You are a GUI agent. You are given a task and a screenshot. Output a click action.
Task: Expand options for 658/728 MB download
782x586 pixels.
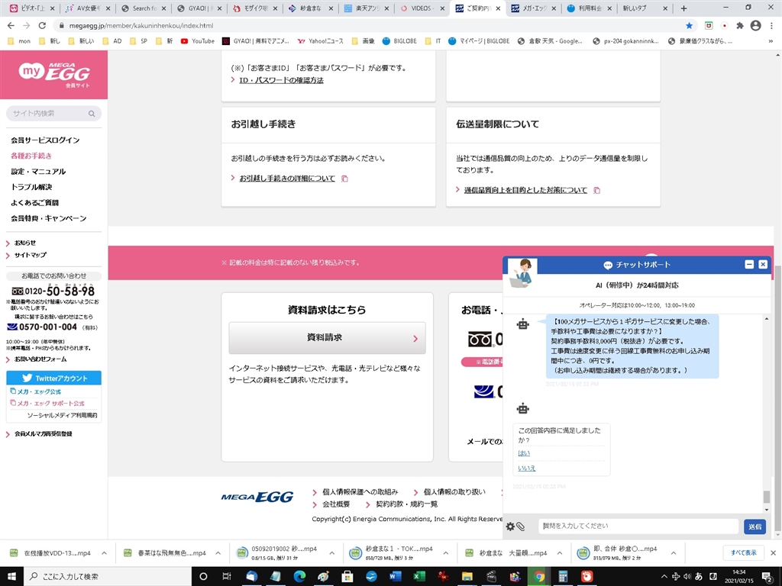click(446, 553)
